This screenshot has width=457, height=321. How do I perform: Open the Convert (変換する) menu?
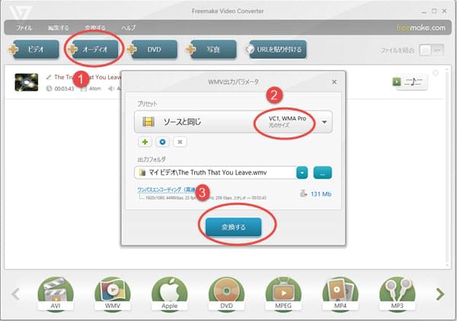pyautogui.click(x=95, y=27)
